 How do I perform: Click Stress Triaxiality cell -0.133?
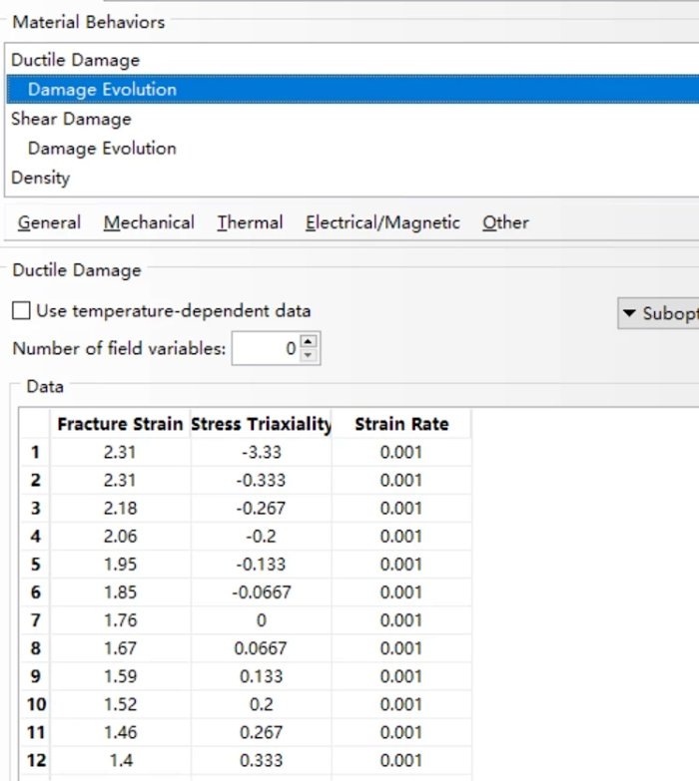coord(261,565)
